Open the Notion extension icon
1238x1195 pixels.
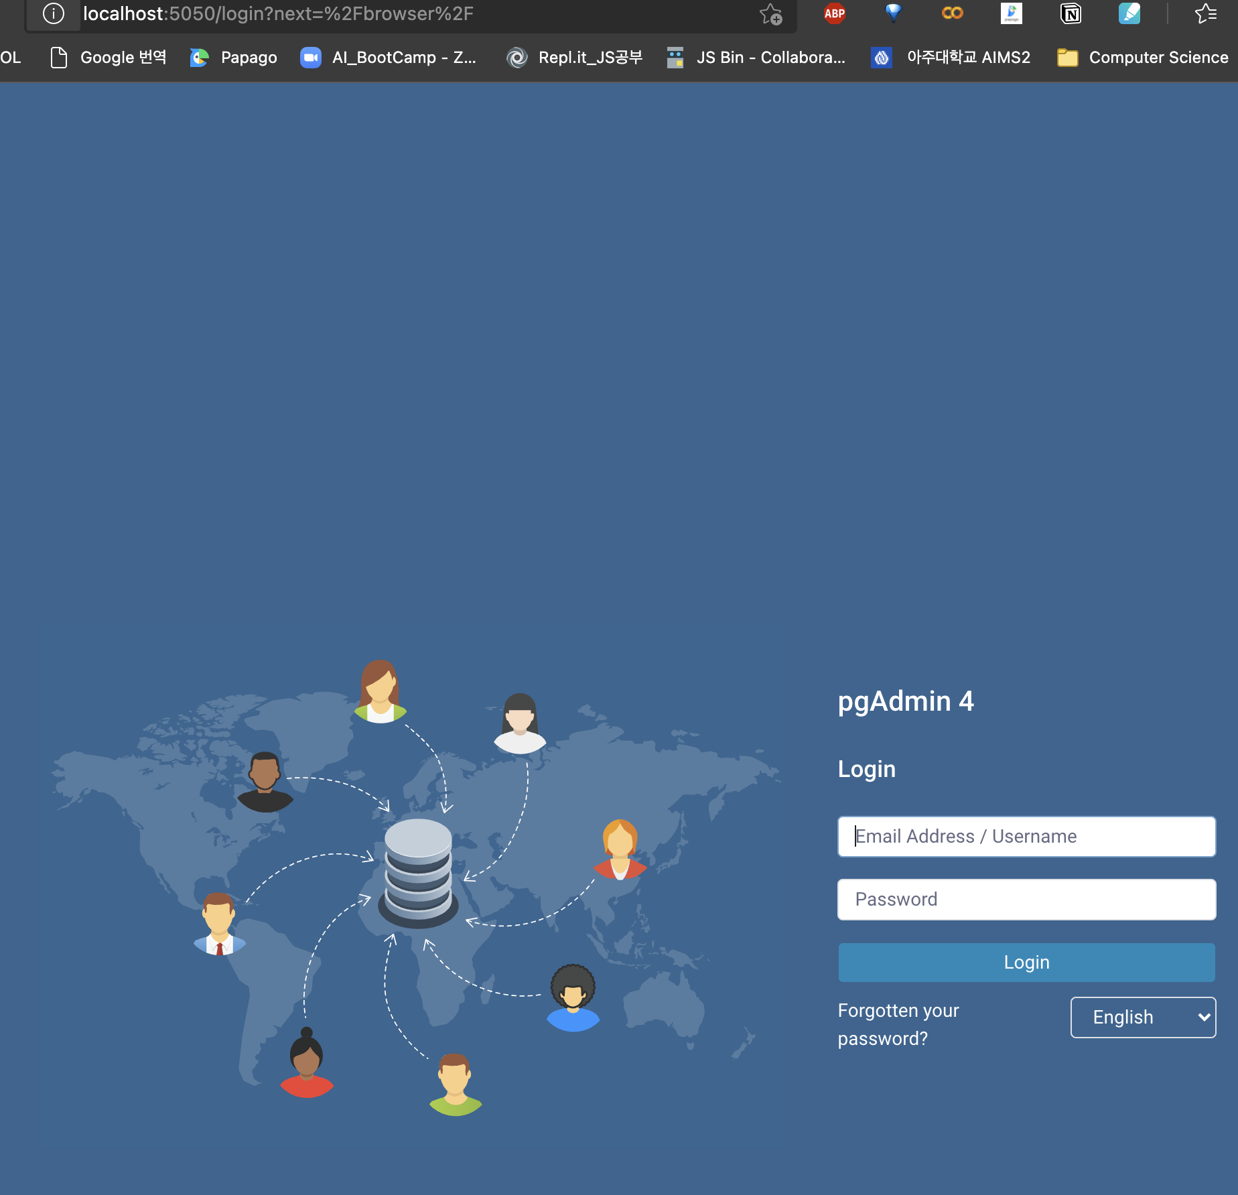[1071, 13]
